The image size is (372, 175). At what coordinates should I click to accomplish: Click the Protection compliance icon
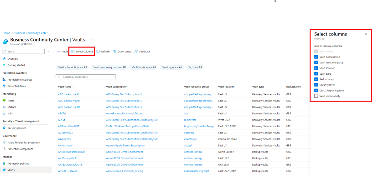click(x=4, y=149)
